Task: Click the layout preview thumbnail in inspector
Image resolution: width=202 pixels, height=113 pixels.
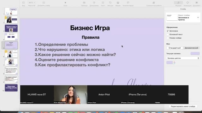Action: coord(172,18)
